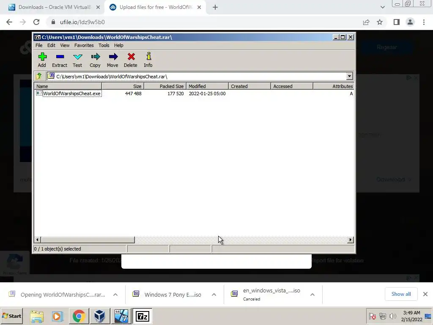Click the Show all downloads button
This screenshot has height=325, width=433.
pyautogui.click(x=401, y=294)
